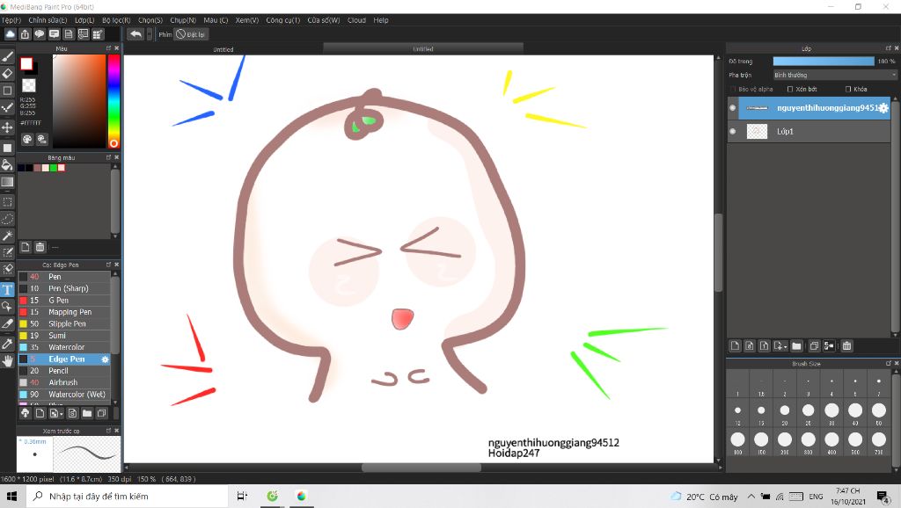Open weather widget showing 20°C Có mây
The image size is (901, 508).
coord(705,497)
